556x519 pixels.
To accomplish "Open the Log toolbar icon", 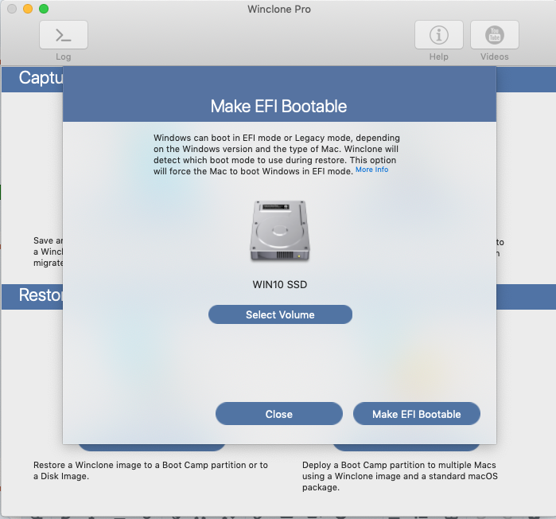I will (64, 35).
